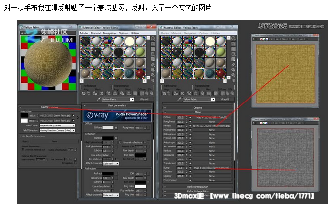
Task: Enable the Extrapolate checkbox in Falloff panel
Action: [75, 163]
